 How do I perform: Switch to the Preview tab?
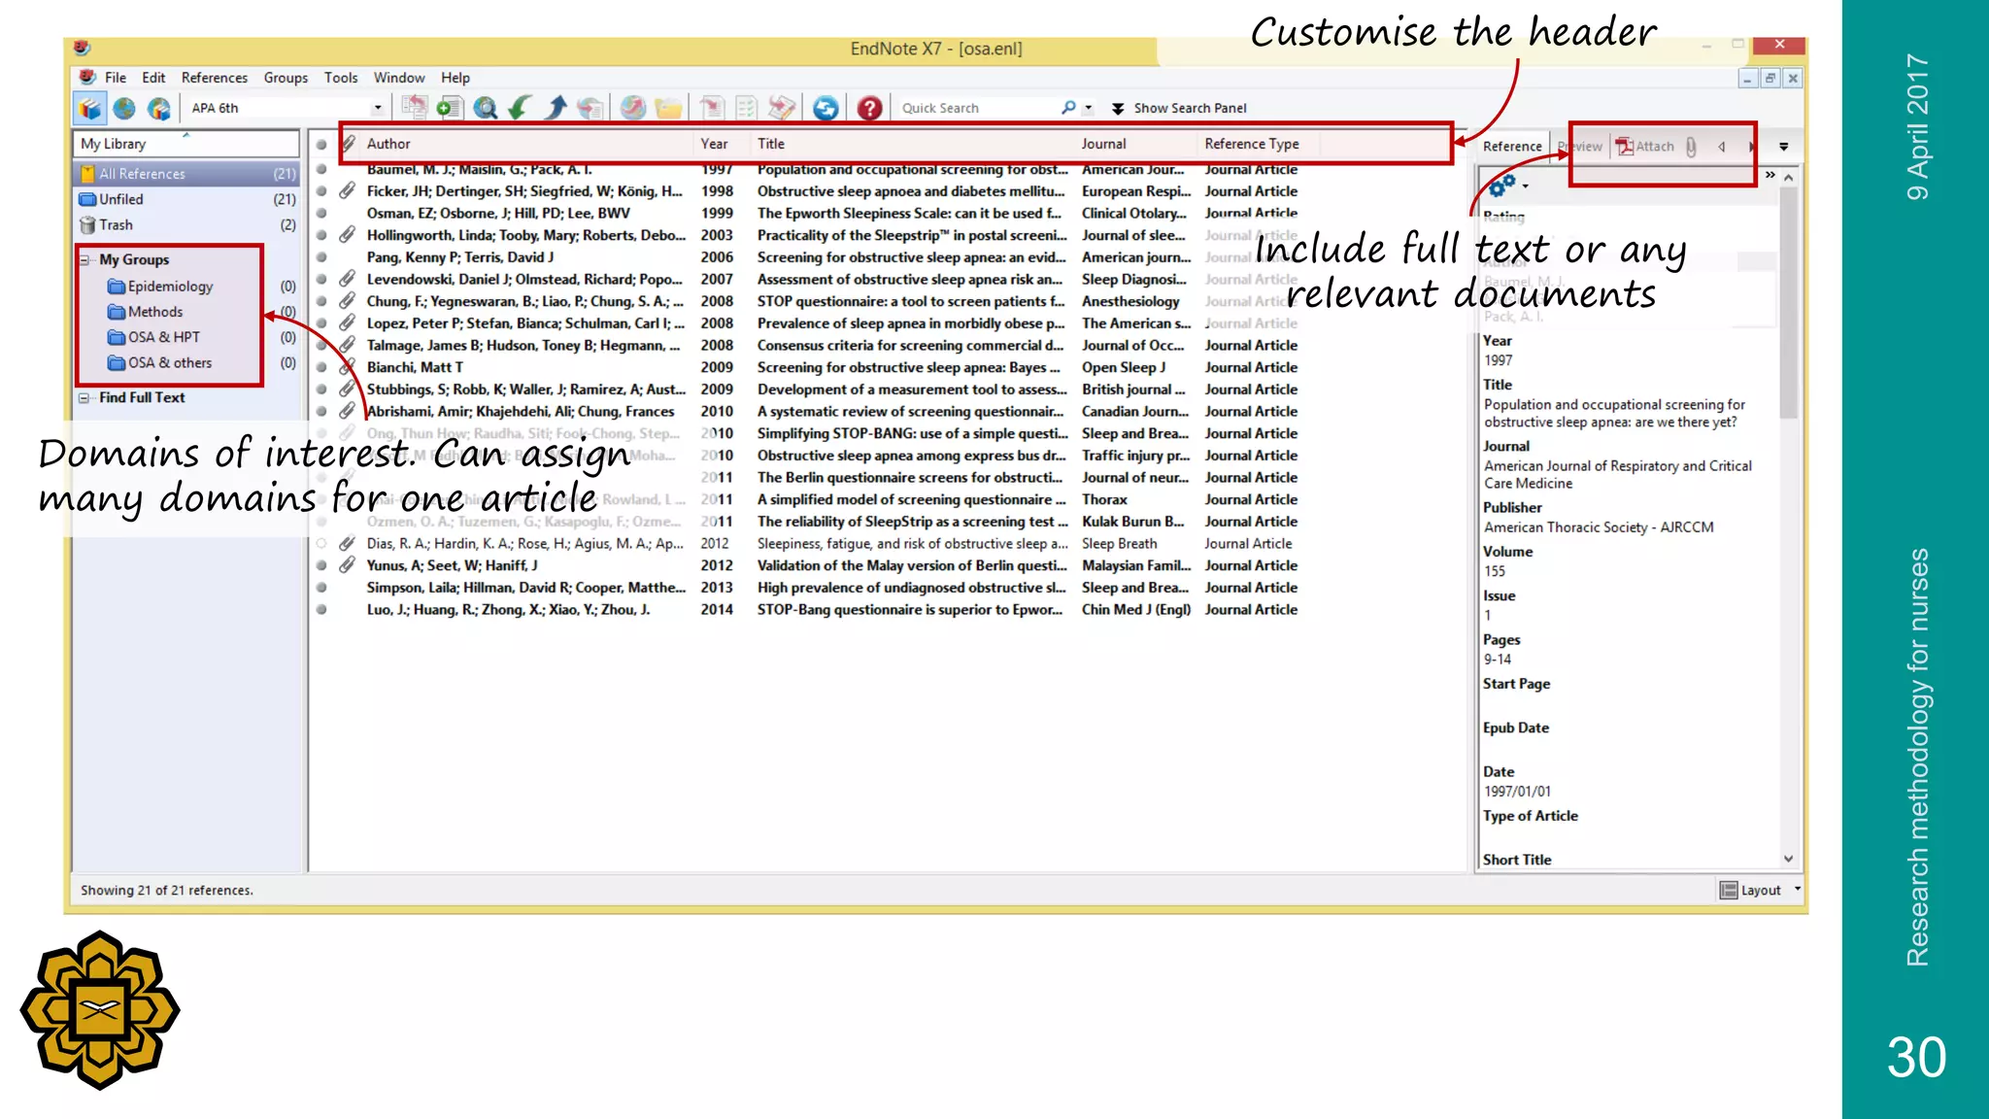click(1581, 147)
